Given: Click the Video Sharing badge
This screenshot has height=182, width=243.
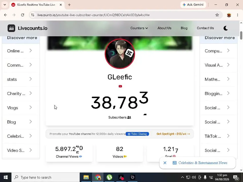Looking at the screenshot, I should coord(137,134).
